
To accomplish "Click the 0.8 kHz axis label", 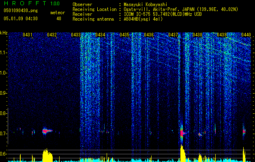I will (3, 113).
